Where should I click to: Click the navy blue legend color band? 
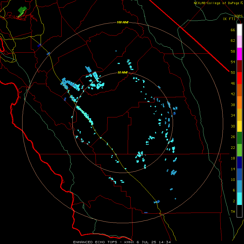(239, 162)
